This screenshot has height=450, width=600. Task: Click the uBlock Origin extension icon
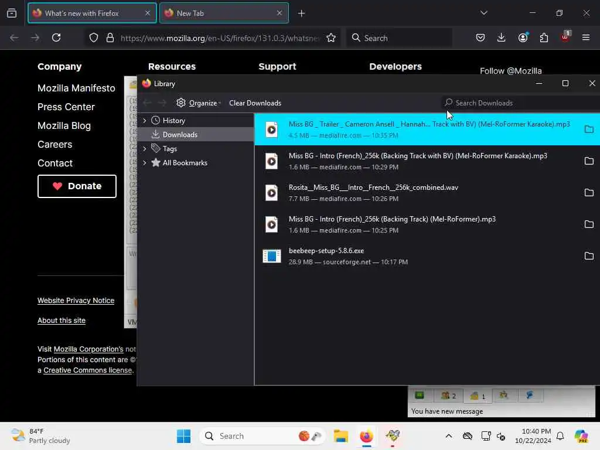tap(565, 37)
